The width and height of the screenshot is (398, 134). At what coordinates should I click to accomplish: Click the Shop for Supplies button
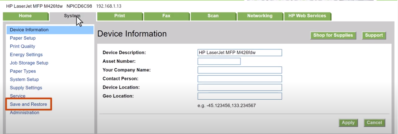click(333, 36)
